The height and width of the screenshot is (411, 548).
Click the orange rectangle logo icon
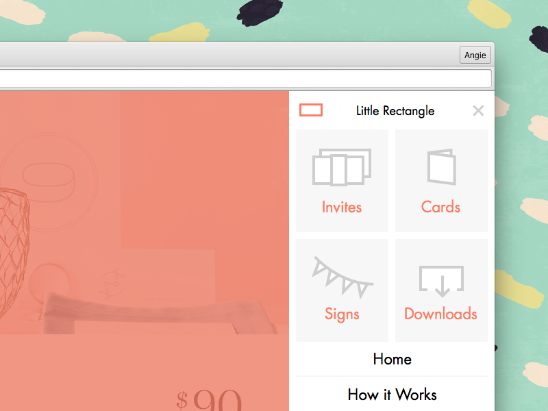311,110
